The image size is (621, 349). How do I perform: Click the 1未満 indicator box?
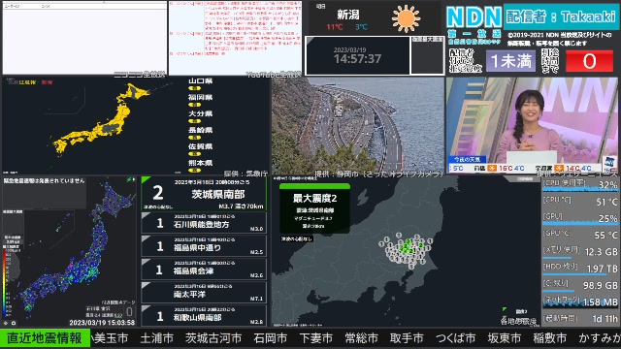[x=511, y=61]
